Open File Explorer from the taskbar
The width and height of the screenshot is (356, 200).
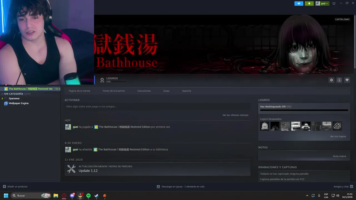[56, 196]
